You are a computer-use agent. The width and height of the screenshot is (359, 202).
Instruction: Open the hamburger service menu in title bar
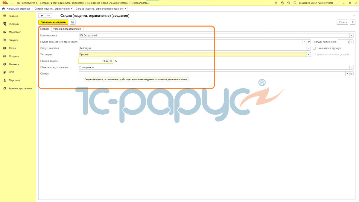12,3
